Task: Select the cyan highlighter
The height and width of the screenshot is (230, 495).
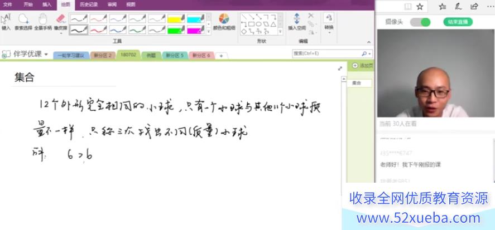Action: tap(196, 18)
